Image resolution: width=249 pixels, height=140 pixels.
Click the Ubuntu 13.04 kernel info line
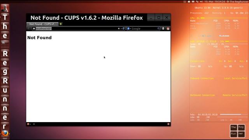pos(219,8)
